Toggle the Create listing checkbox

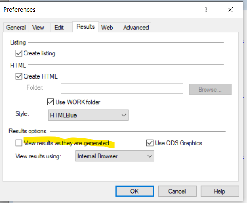pyautogui.click(x=19, y=53)
